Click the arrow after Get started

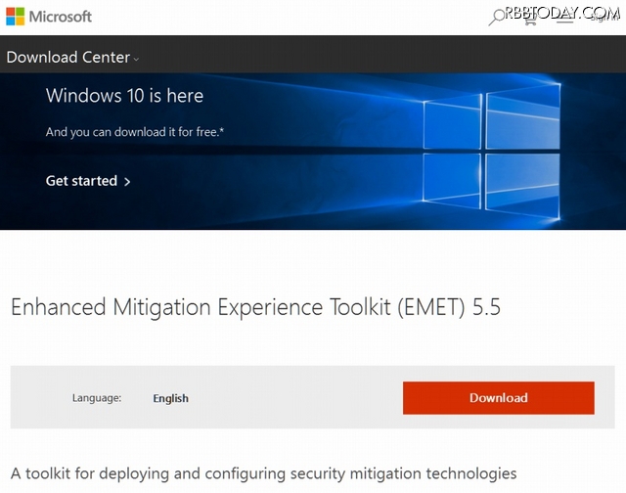(x=127, y=182)
